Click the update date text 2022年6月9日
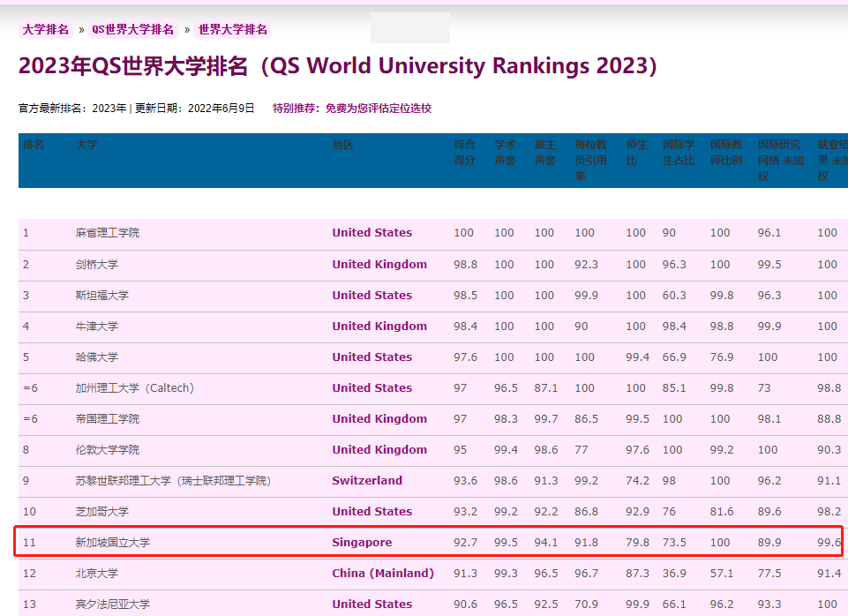Image resolution: width=848 pixels, height=616 pixels. 221,109
